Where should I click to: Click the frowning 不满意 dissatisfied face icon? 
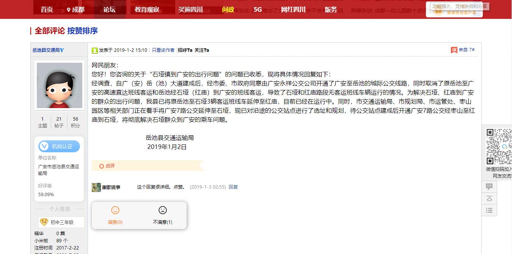tap(162, 211)
